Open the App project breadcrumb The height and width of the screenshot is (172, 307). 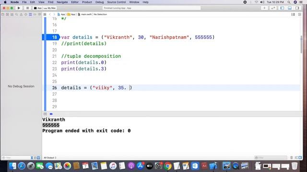pyautogui.click(x=61, y=14)
